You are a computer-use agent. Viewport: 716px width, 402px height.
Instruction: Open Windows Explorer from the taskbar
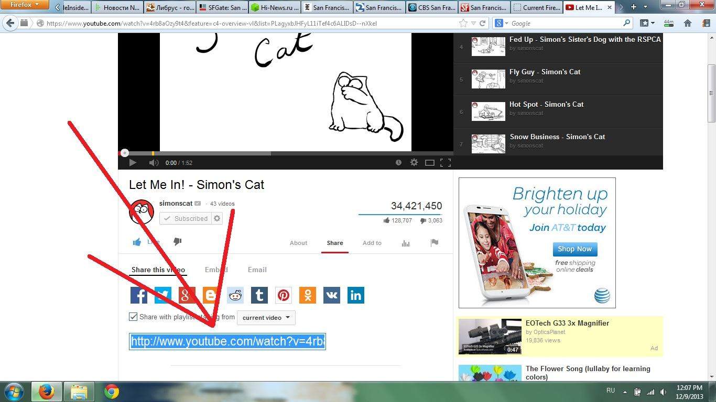[x=79, y=392]
